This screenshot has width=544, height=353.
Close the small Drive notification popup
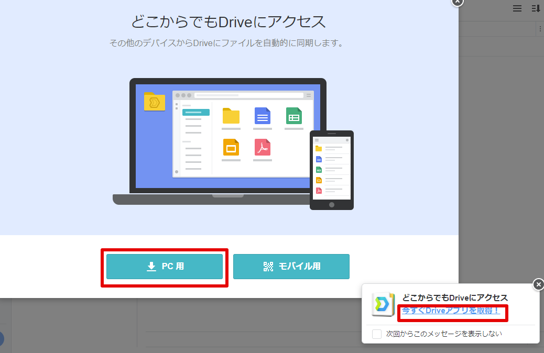click(538, 285)
